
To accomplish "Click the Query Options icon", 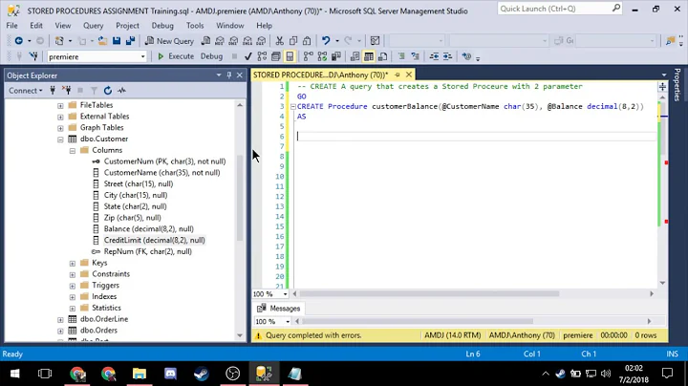I will 276,56.
